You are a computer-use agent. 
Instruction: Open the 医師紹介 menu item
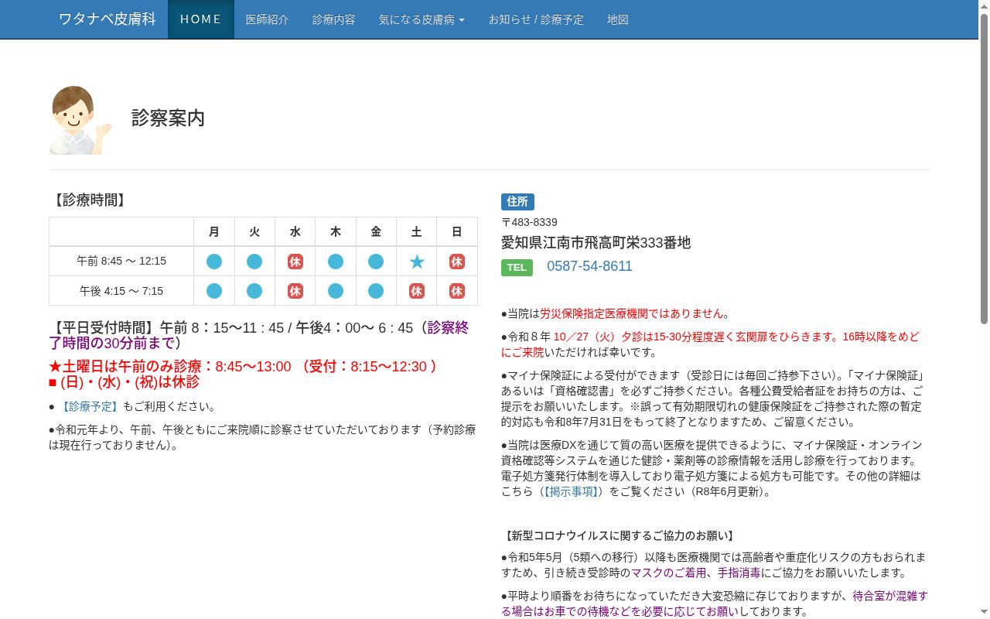(x=268, y=19)
